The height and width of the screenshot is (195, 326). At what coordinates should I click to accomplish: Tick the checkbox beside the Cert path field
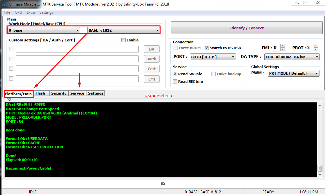11,68
